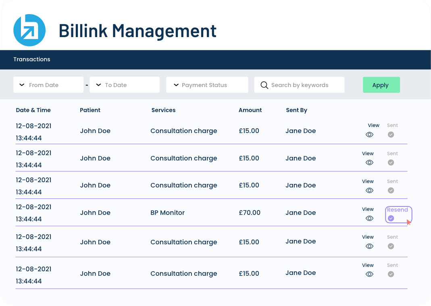Click the green Apply button
431x306 pixels.
point(381,85)
